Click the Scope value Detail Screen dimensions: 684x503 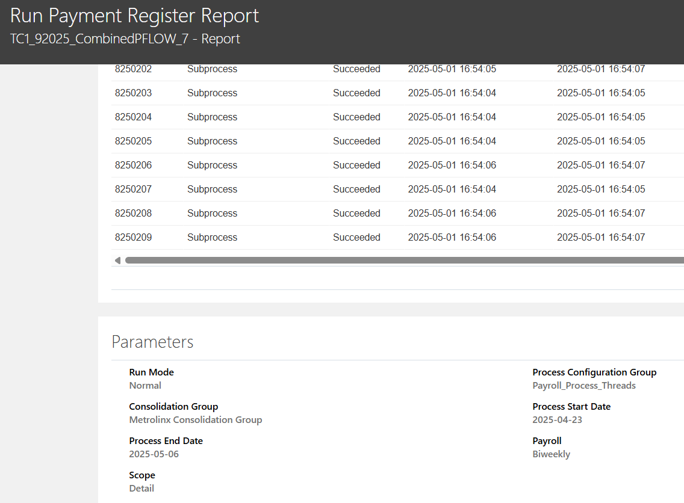point(141,488)
